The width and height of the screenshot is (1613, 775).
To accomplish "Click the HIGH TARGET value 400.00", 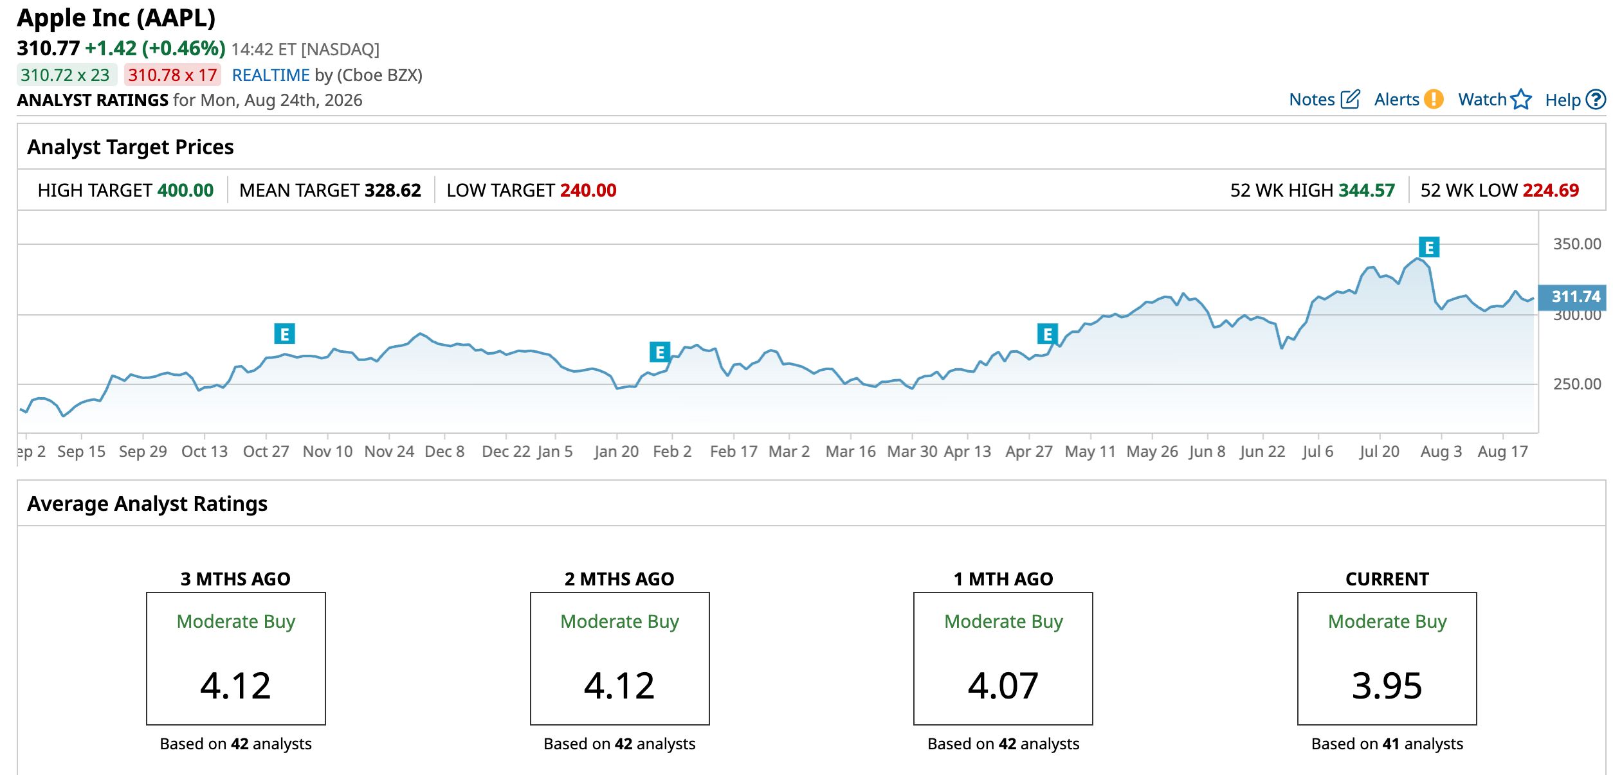I will pyautogui.click(x=185, y=190).
